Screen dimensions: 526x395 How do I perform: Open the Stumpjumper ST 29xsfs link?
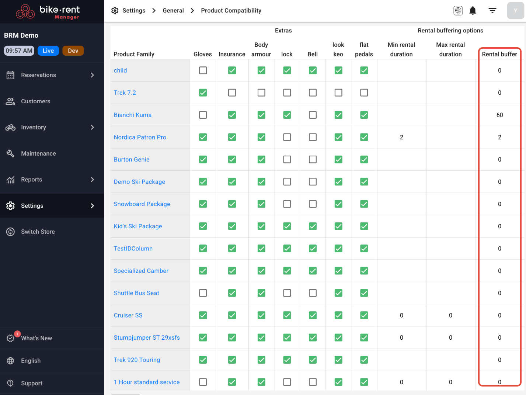(147, 337)
